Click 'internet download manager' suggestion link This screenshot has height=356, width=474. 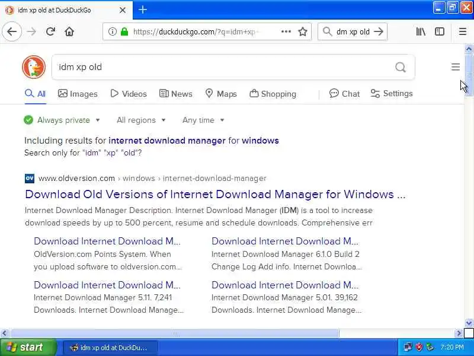167,141
